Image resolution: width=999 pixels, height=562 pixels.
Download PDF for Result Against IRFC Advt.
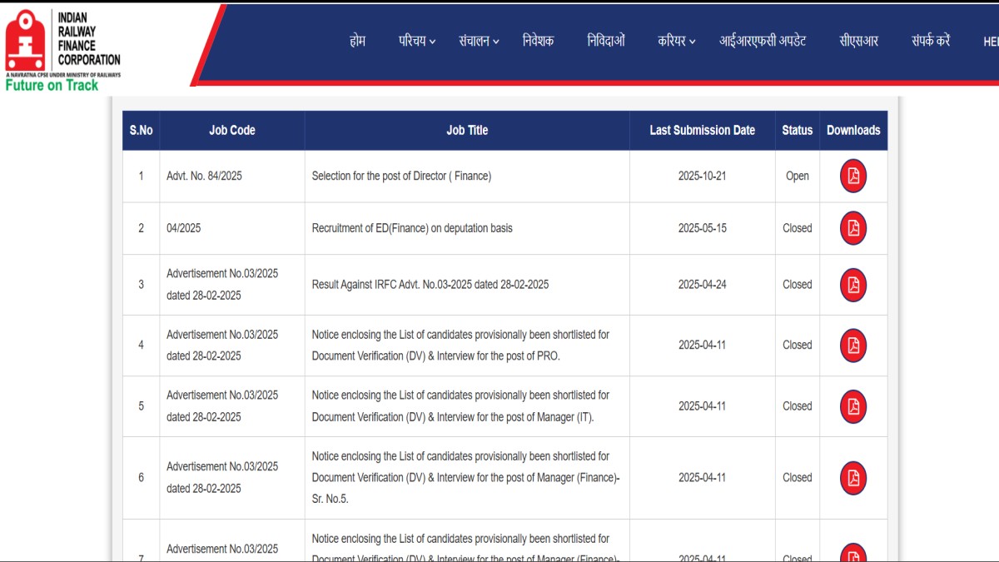coord(853,285)
